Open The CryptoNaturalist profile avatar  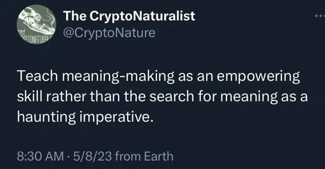pos(37,24)
